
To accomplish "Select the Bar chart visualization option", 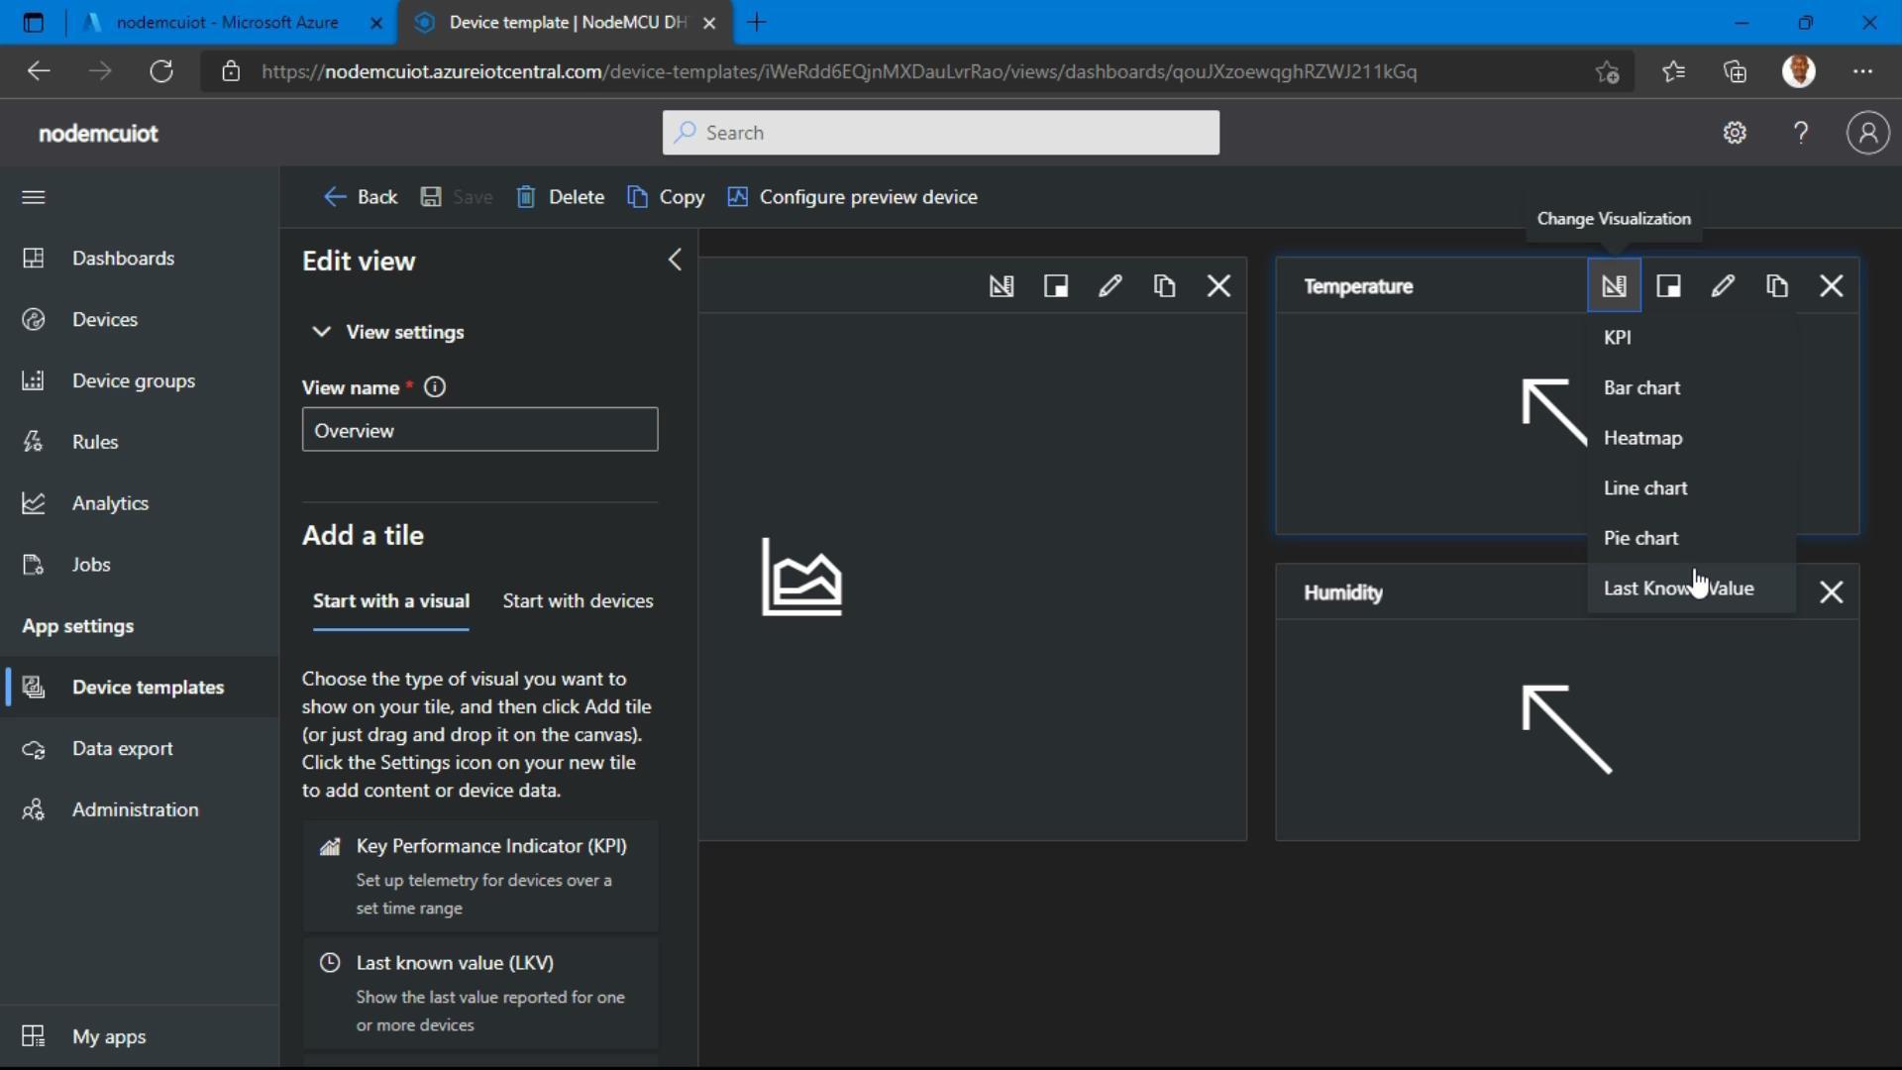I will [x=1642, y=386].
